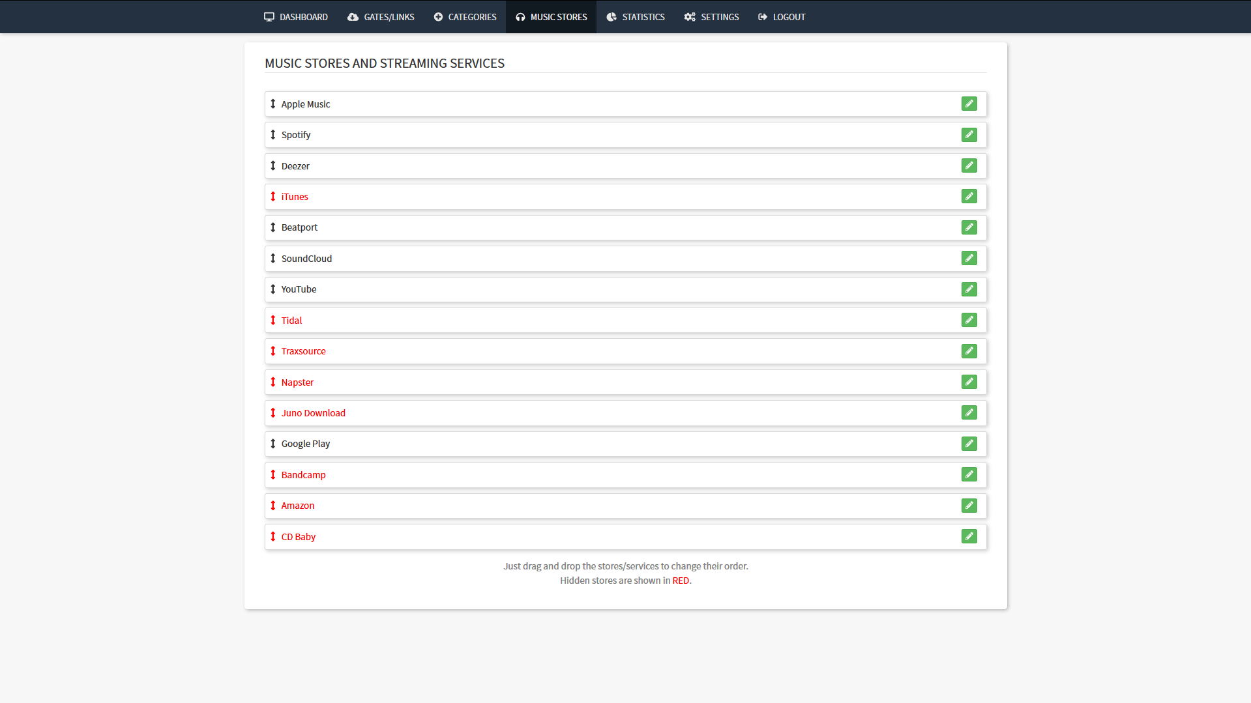The height and width of the screenshot is (703, 1251).
Task: Select the red Amazon label
Action: tap(297, 506)
